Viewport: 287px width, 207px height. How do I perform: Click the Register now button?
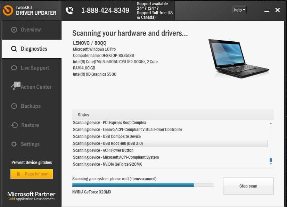pyautogui.click(x=32, y=174)
